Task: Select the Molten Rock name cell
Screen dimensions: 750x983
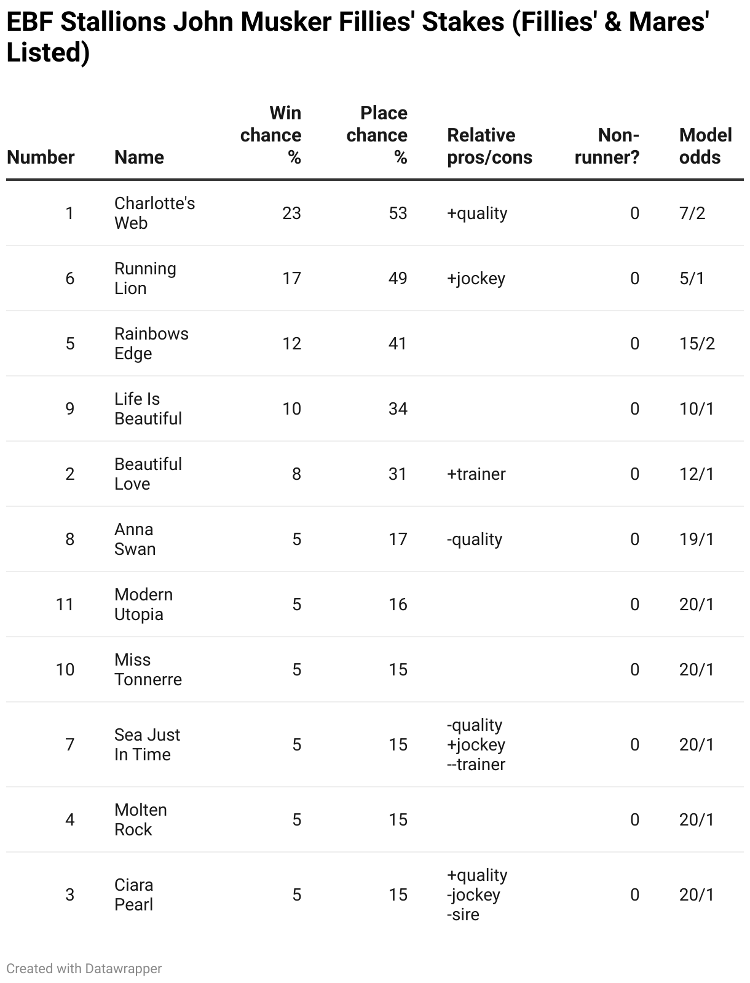Action: pos(141,819)
